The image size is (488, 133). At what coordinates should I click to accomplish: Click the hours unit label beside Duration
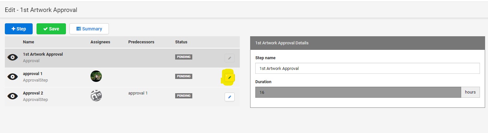coord(470,92)
